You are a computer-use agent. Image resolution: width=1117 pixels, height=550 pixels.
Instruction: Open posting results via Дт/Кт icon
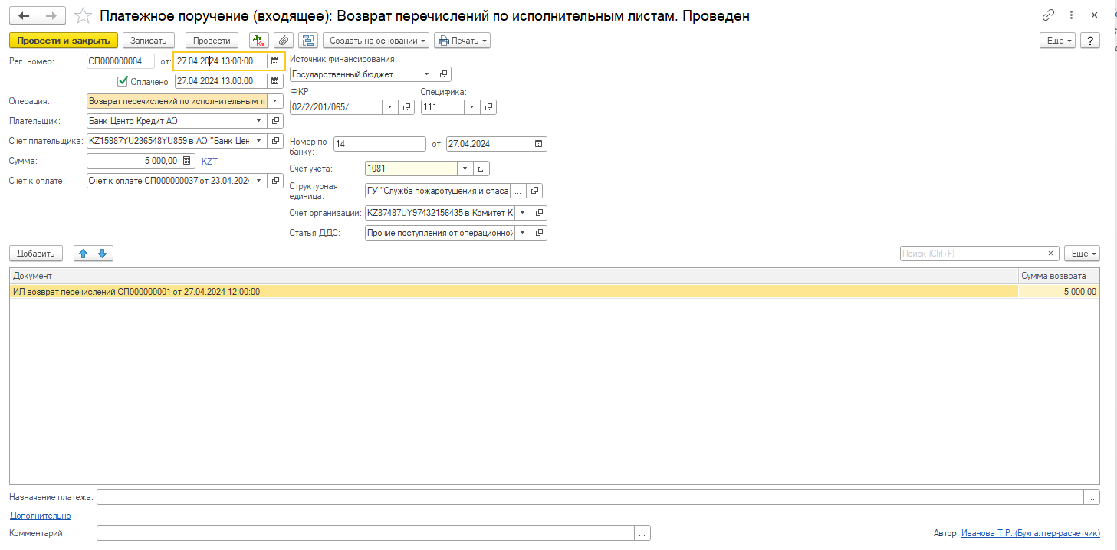coord(258,40)
